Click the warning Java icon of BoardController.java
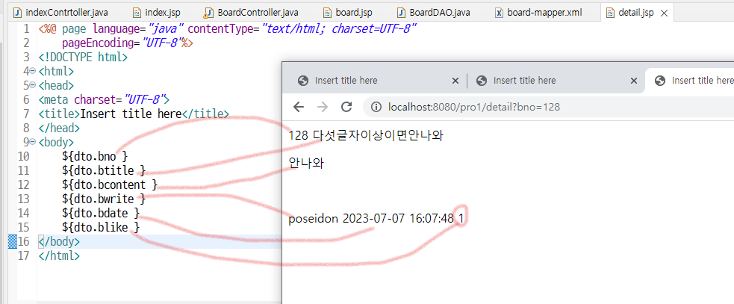This screenshot has width=734, height=304. click(209, 12)
